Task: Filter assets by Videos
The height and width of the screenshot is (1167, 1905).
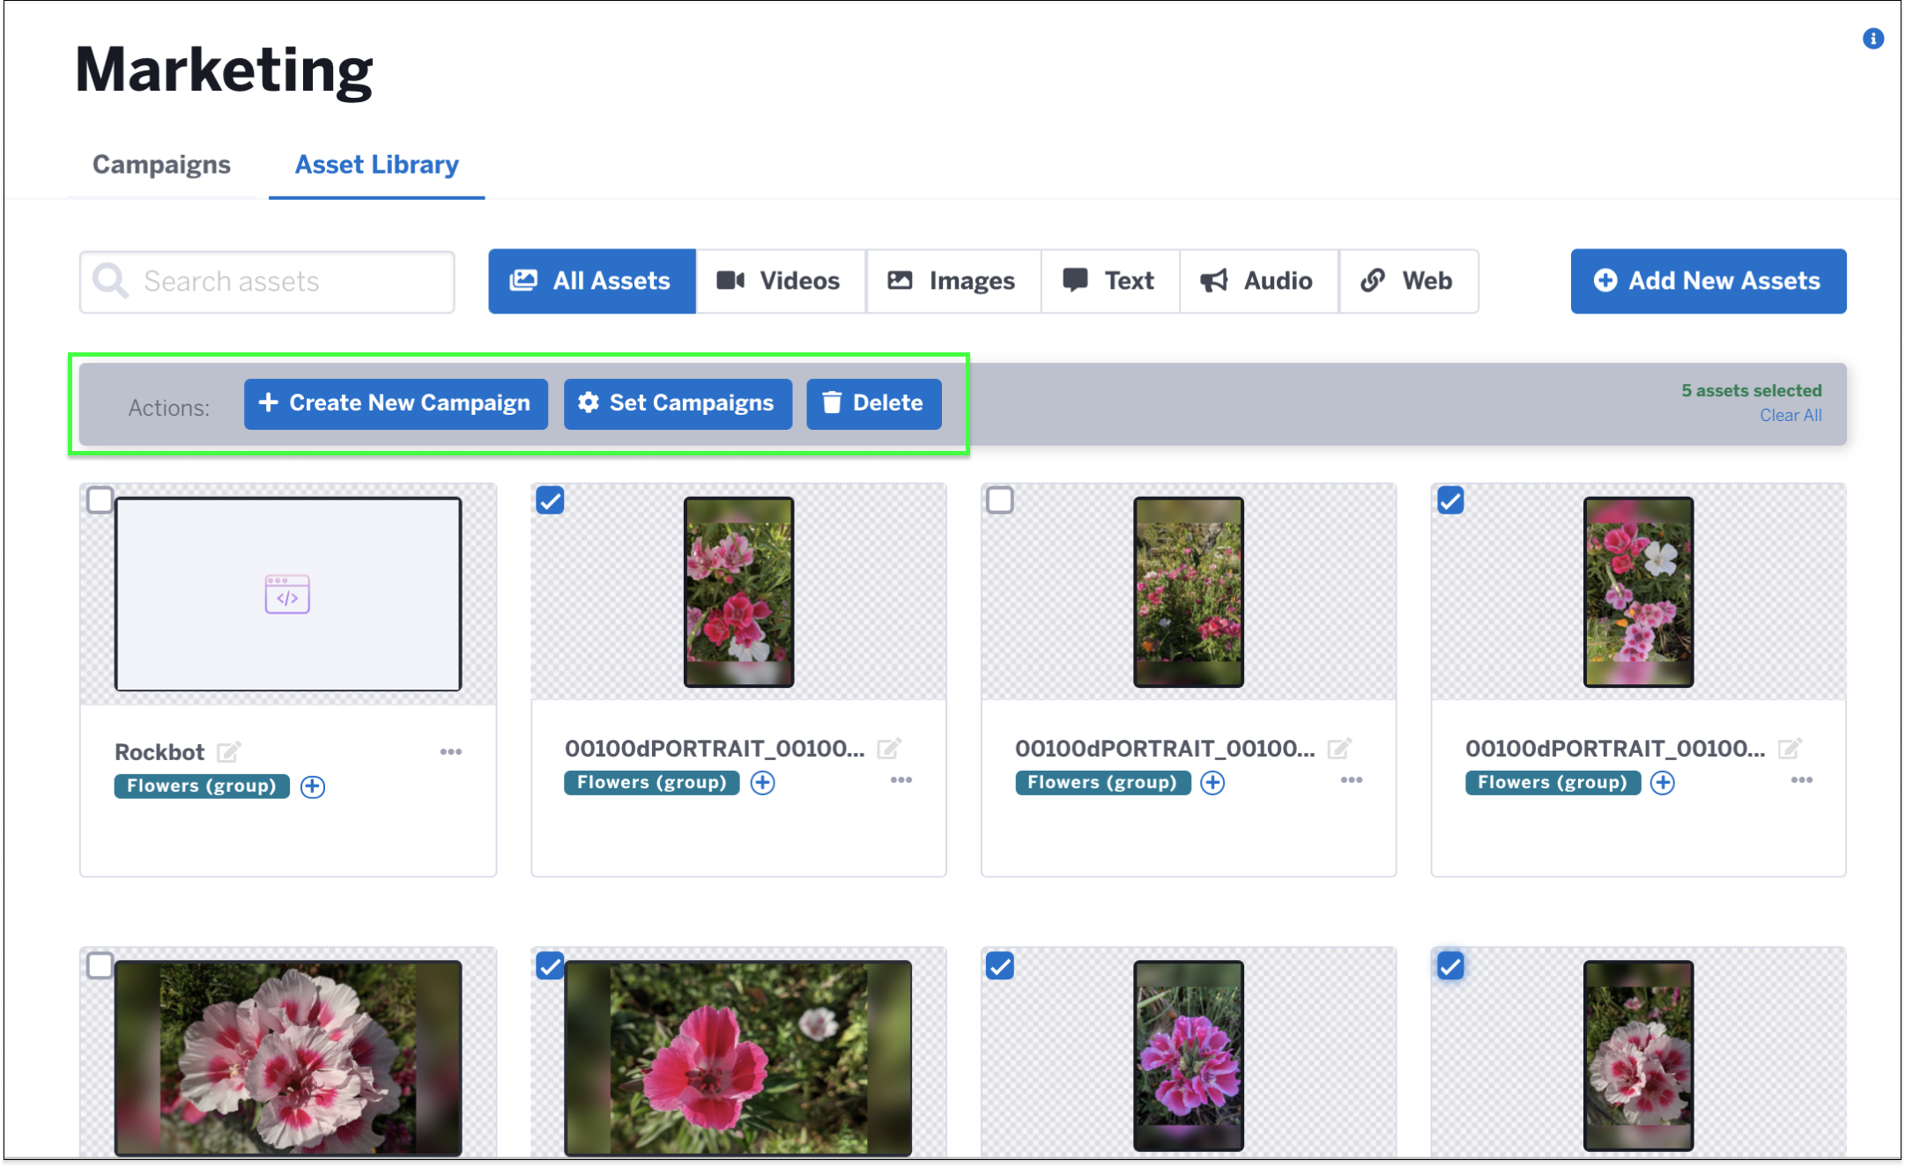Action: tap(779, 281)
